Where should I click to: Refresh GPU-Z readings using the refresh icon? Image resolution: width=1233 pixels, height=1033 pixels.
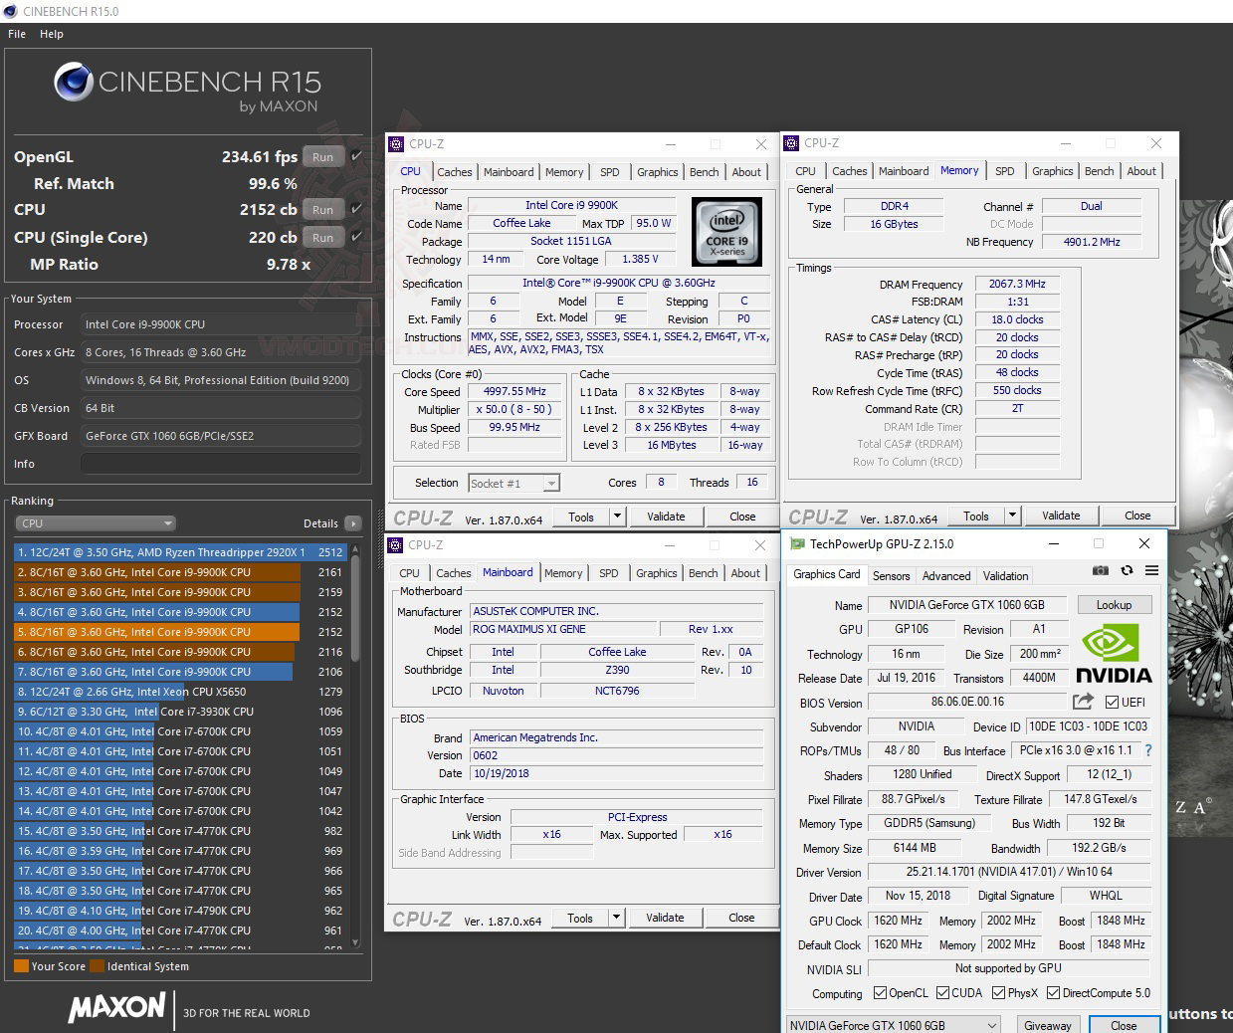pyautogui.click(x=1127, y=570)
